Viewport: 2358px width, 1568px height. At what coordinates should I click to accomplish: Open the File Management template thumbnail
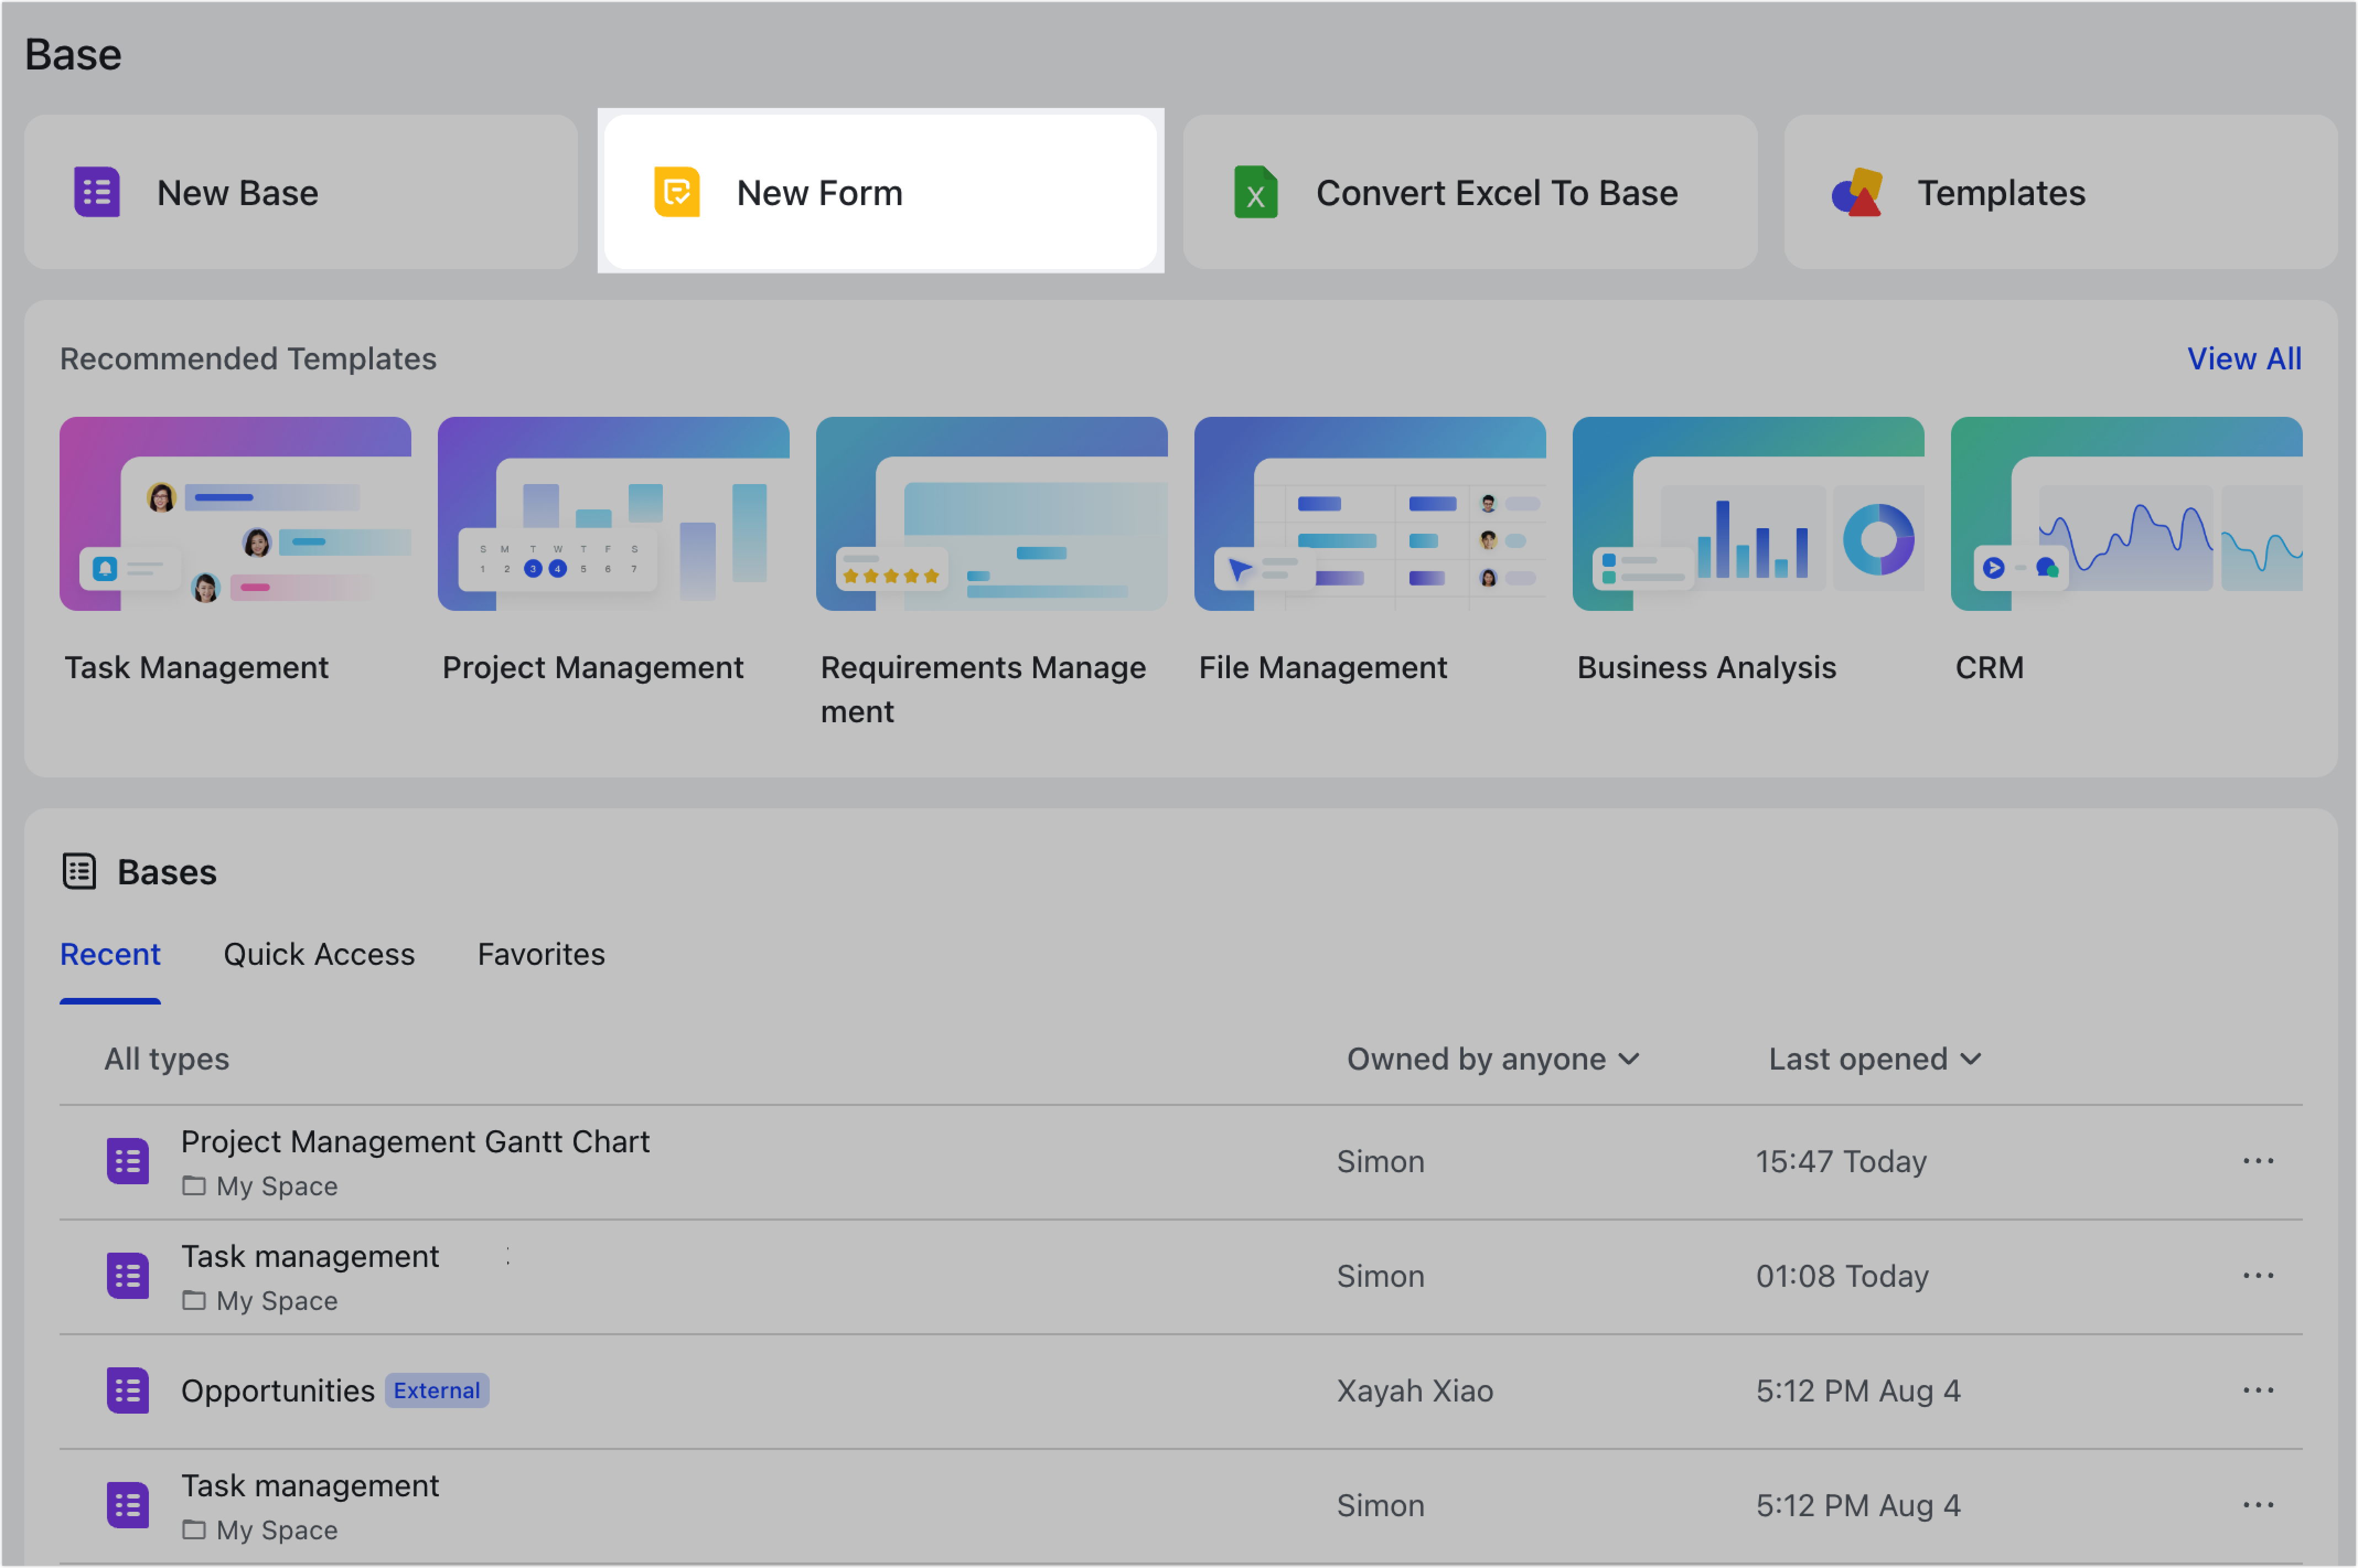click(x=1369, y=514)
